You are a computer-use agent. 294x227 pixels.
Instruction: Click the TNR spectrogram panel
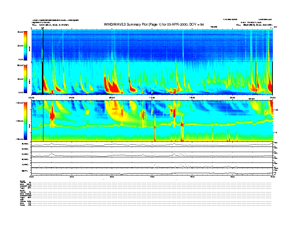click(152, 121)
